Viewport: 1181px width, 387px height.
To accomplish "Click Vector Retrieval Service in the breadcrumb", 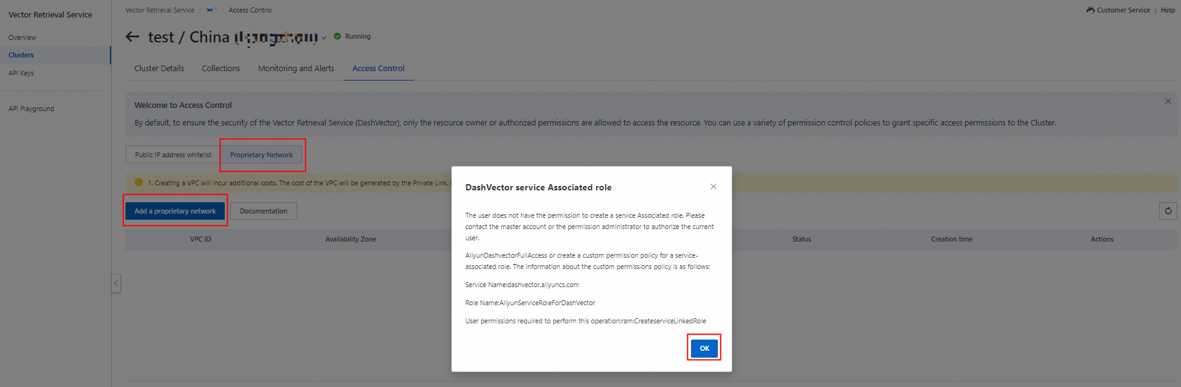I will pos(160,10).
